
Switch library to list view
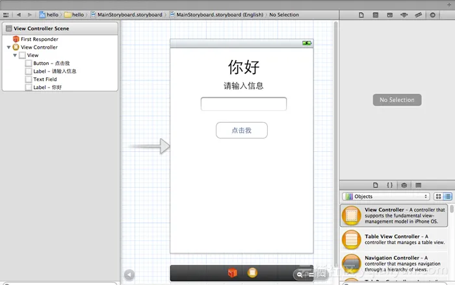coord(448,196)
